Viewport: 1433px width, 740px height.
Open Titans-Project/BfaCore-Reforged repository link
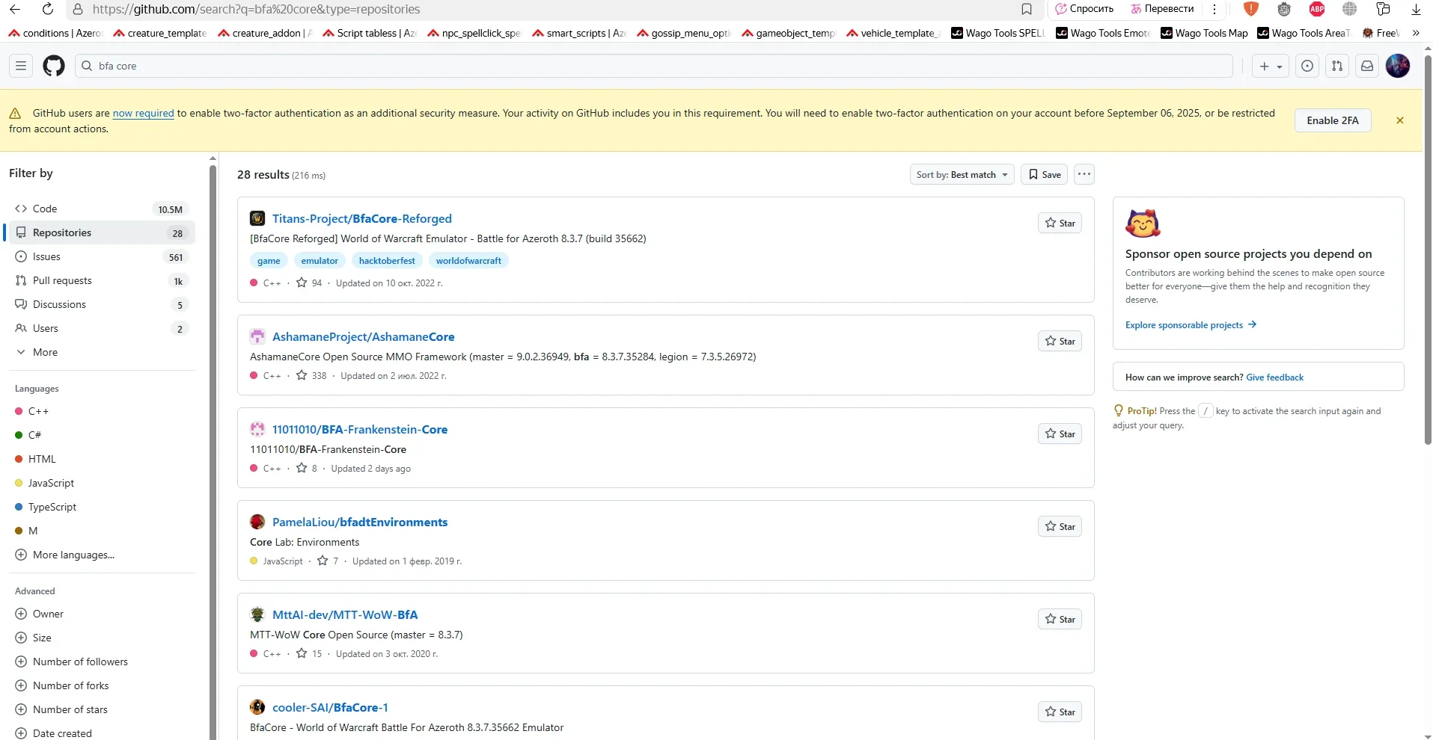[362, 218]
